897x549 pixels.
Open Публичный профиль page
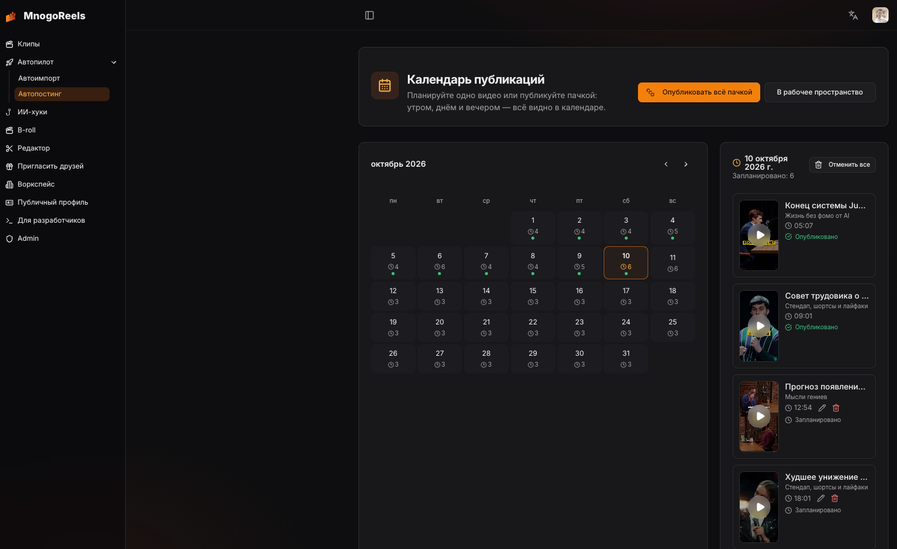[x=63, y=202]
